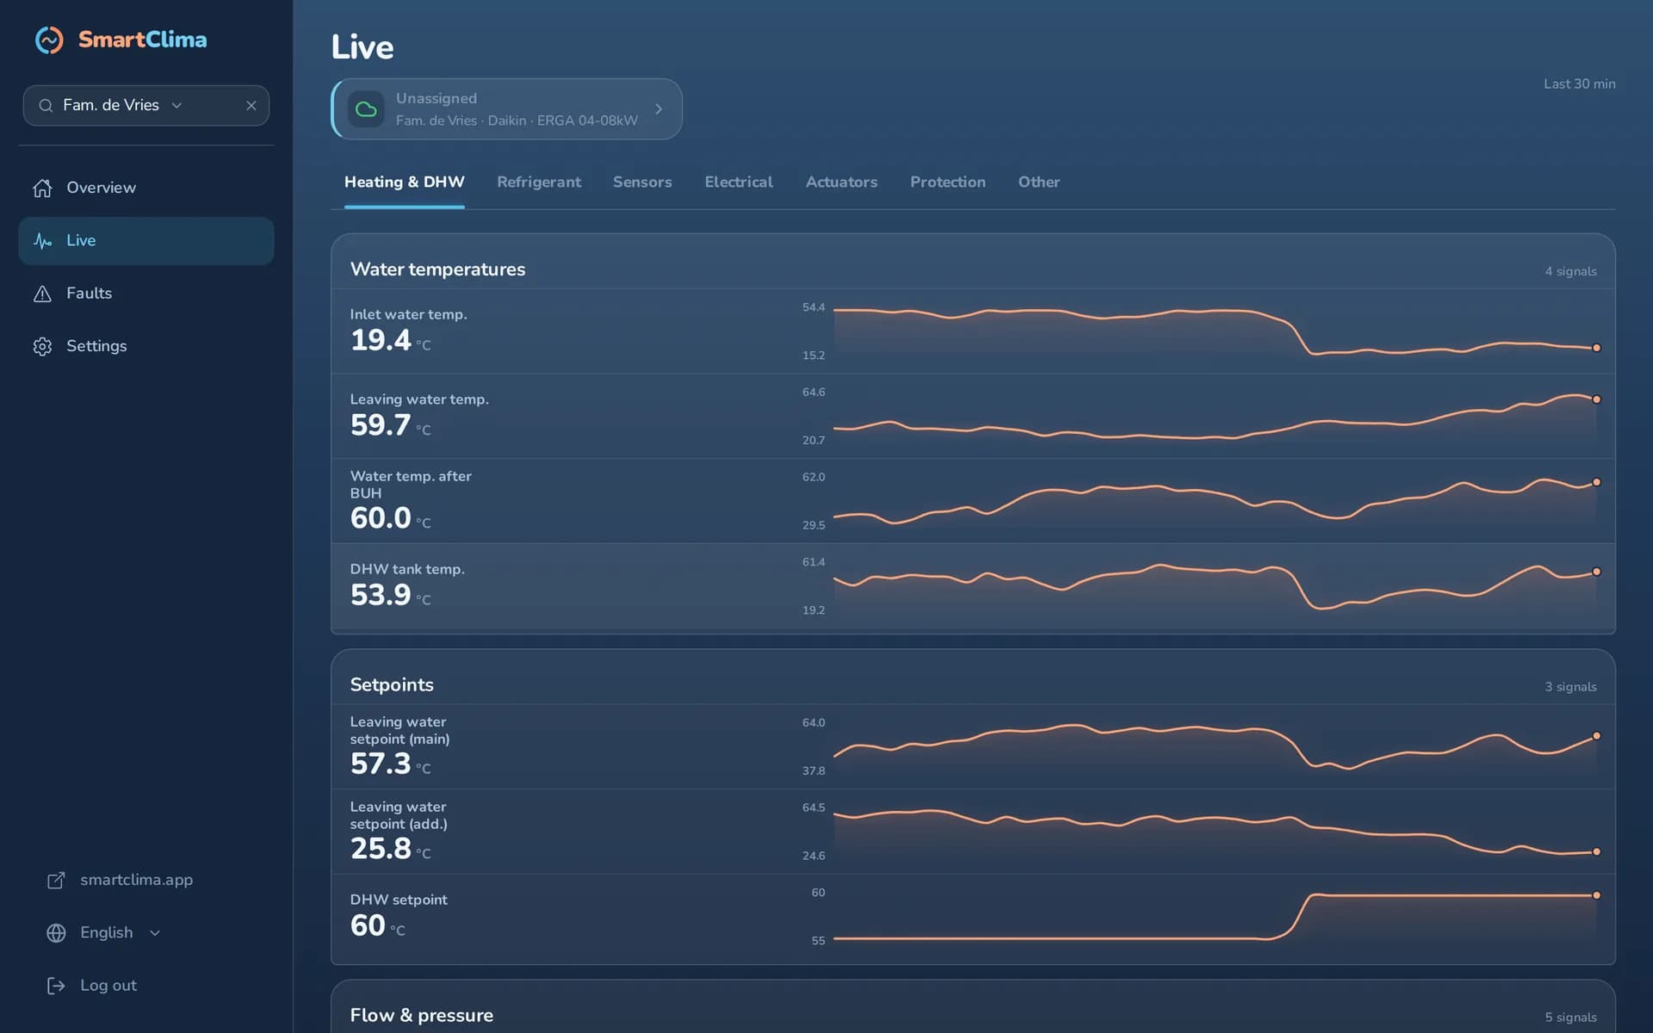1653x1033 pixels.
Task: Click the Log out arrow icon
Action: [56, 986]
